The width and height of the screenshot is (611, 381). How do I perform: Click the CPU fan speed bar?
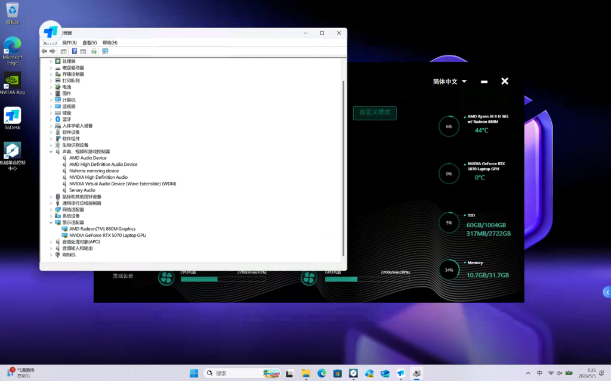coord(223,279)
